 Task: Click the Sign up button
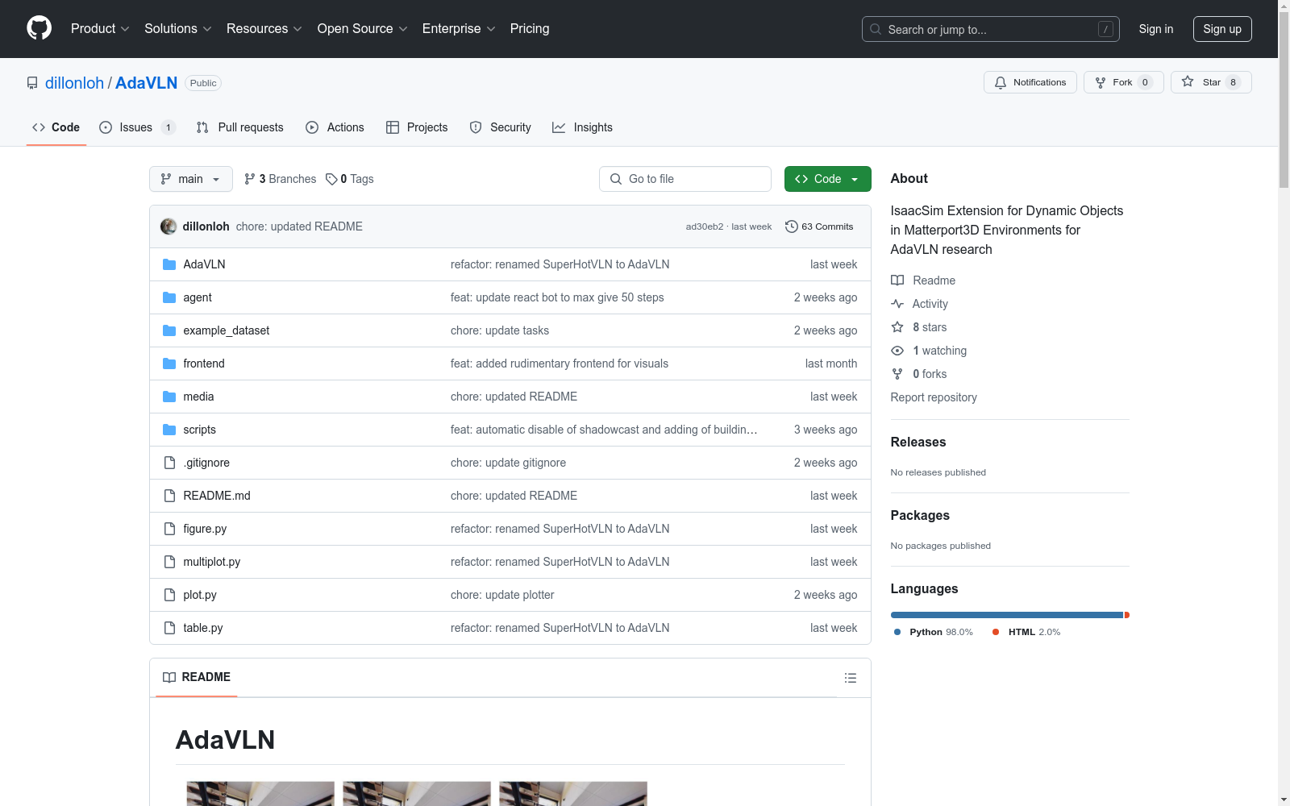[x=1222, y=29]
